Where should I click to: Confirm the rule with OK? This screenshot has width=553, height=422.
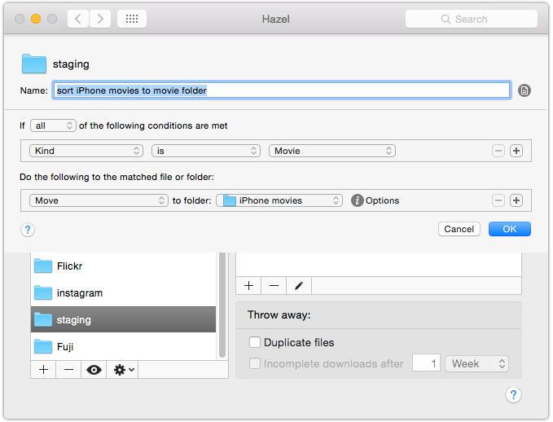(x=510, y=229)
